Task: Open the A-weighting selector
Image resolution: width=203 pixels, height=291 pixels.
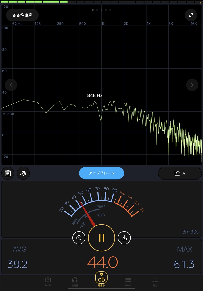Action: pyautogui.click(x=179, y=173)
